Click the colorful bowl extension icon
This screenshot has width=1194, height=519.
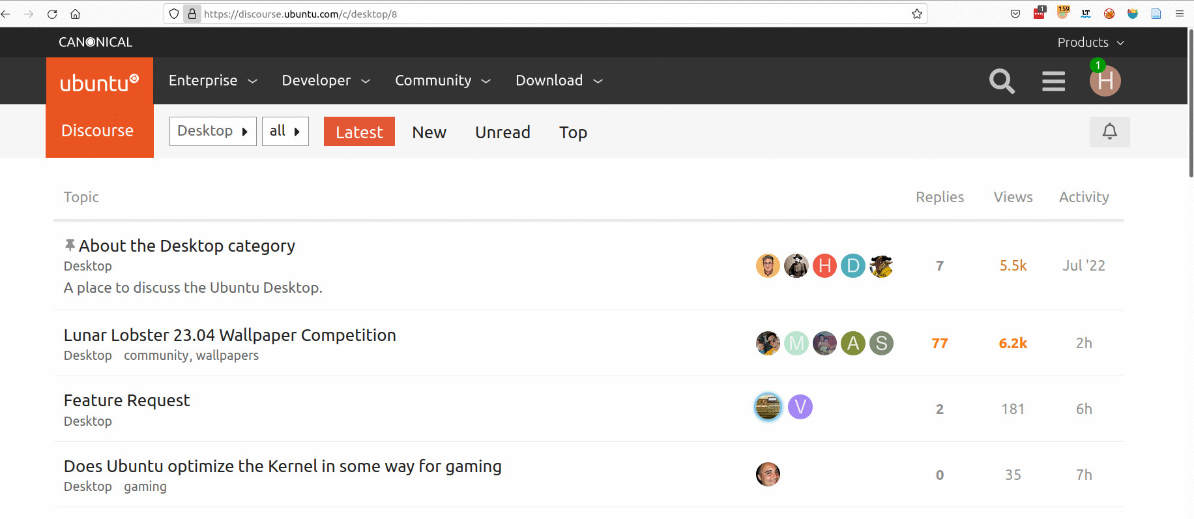click(1133, 14)
